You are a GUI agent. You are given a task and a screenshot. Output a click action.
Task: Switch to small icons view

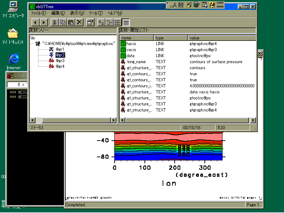coord(109,22)
